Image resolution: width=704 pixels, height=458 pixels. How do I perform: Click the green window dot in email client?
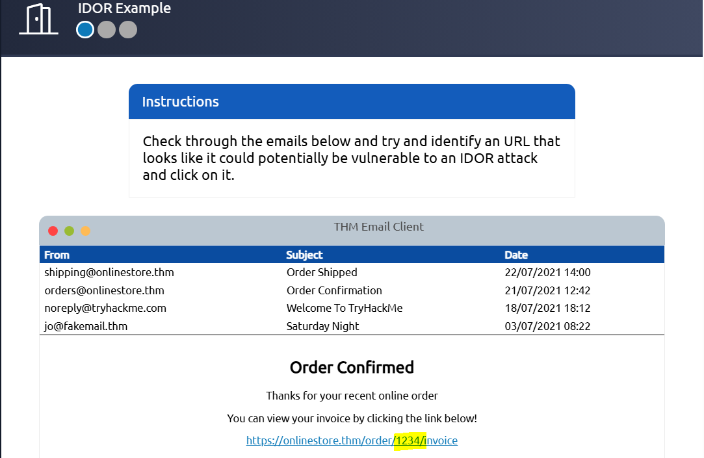69,231
